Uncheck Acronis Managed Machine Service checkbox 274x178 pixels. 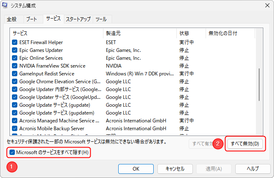[15, 121]
